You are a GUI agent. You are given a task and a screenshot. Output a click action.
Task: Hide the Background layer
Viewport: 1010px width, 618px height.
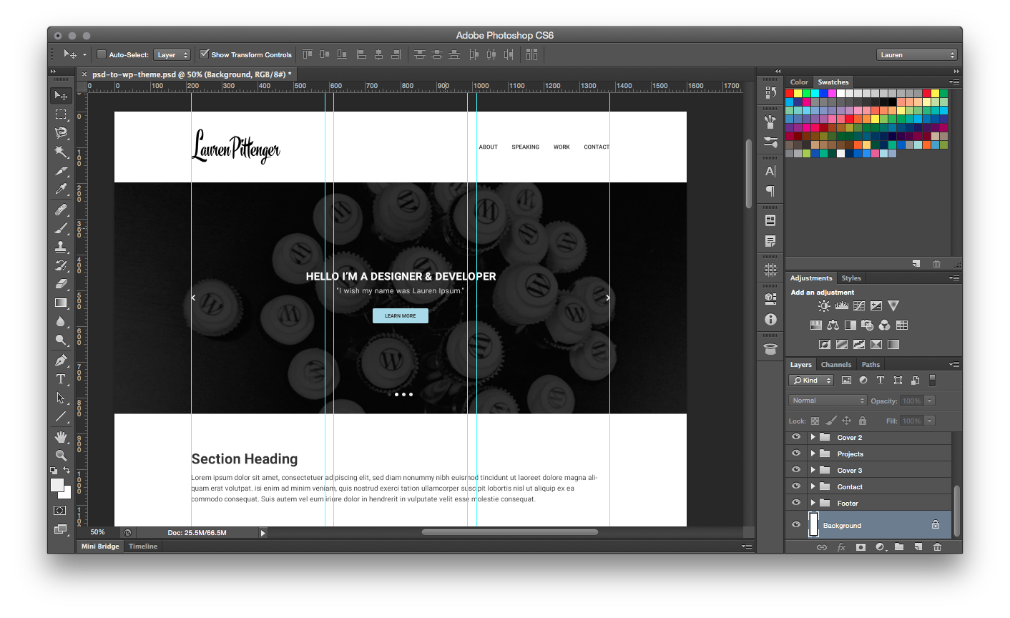[795, 525]
